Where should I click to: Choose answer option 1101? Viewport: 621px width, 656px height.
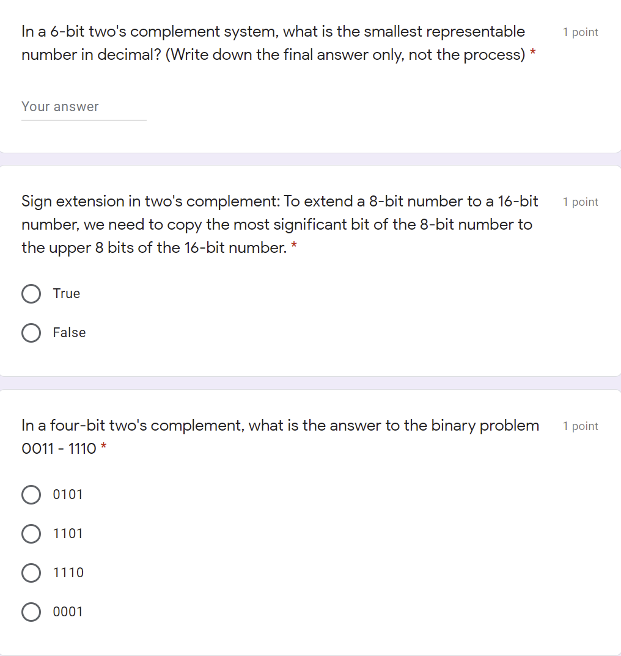point(31,534)
